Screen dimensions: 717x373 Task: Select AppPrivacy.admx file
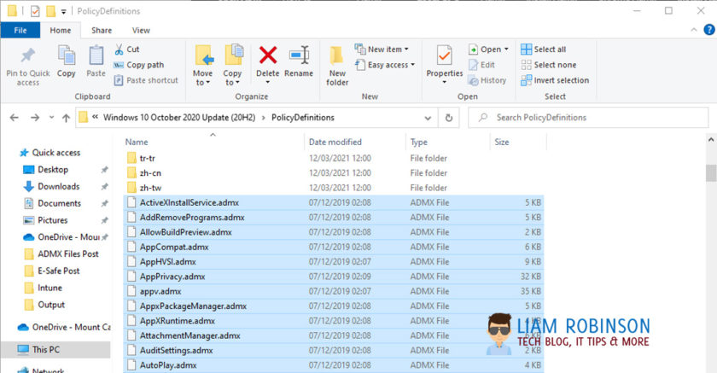[x=334, y=277]
